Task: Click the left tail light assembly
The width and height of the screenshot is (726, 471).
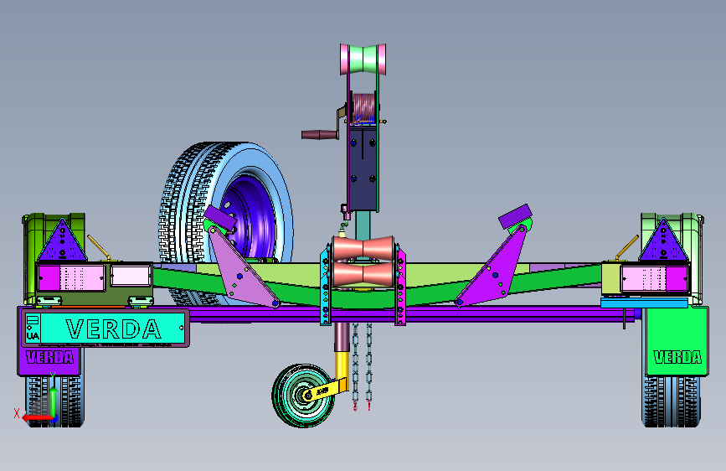Action: (71, 277)
